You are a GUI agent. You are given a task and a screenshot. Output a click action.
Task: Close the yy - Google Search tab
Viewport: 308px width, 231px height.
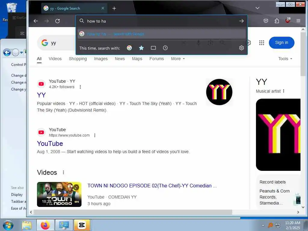point(103,8)
